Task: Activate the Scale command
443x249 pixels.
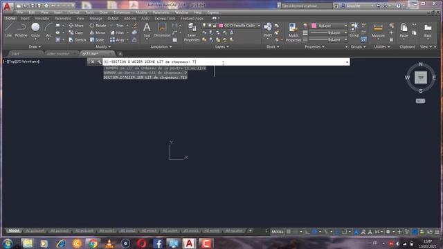Action: click(x=97, y=40)
